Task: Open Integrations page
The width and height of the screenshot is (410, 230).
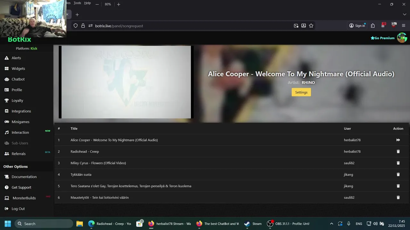Action: point(21,111)
